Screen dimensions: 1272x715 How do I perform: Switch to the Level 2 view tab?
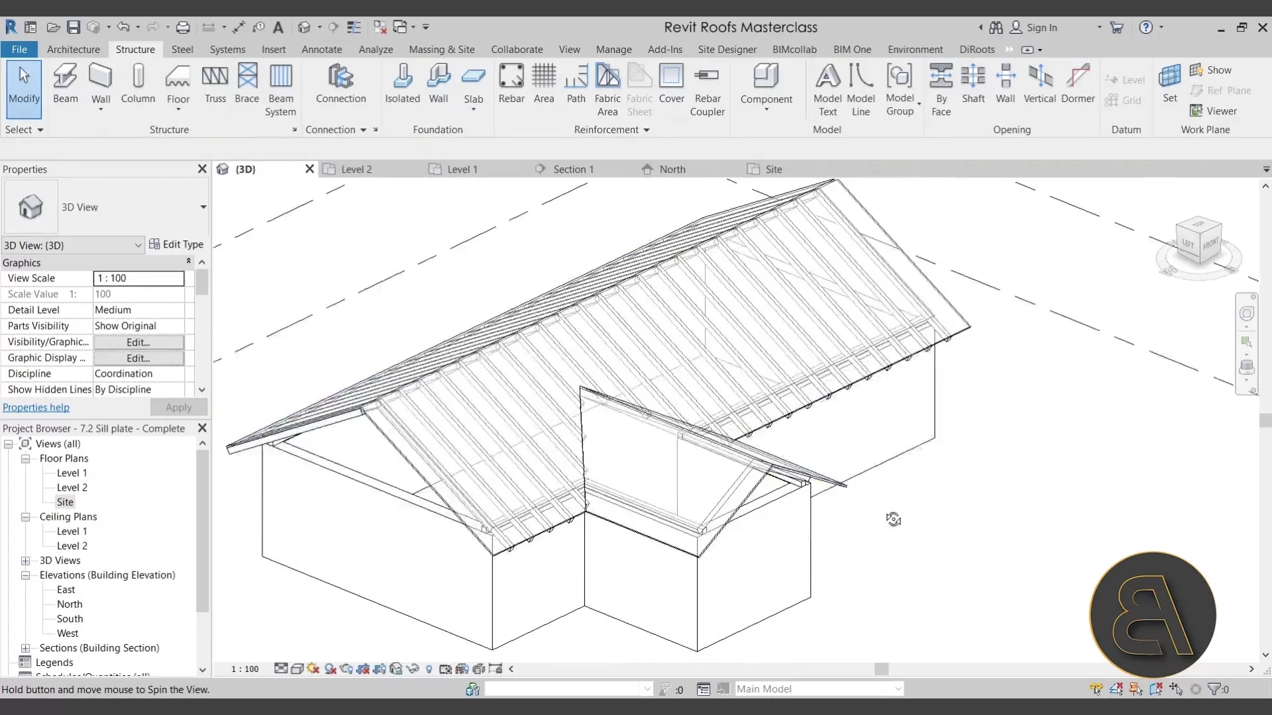pyautogui.click(x=356, y=169)
